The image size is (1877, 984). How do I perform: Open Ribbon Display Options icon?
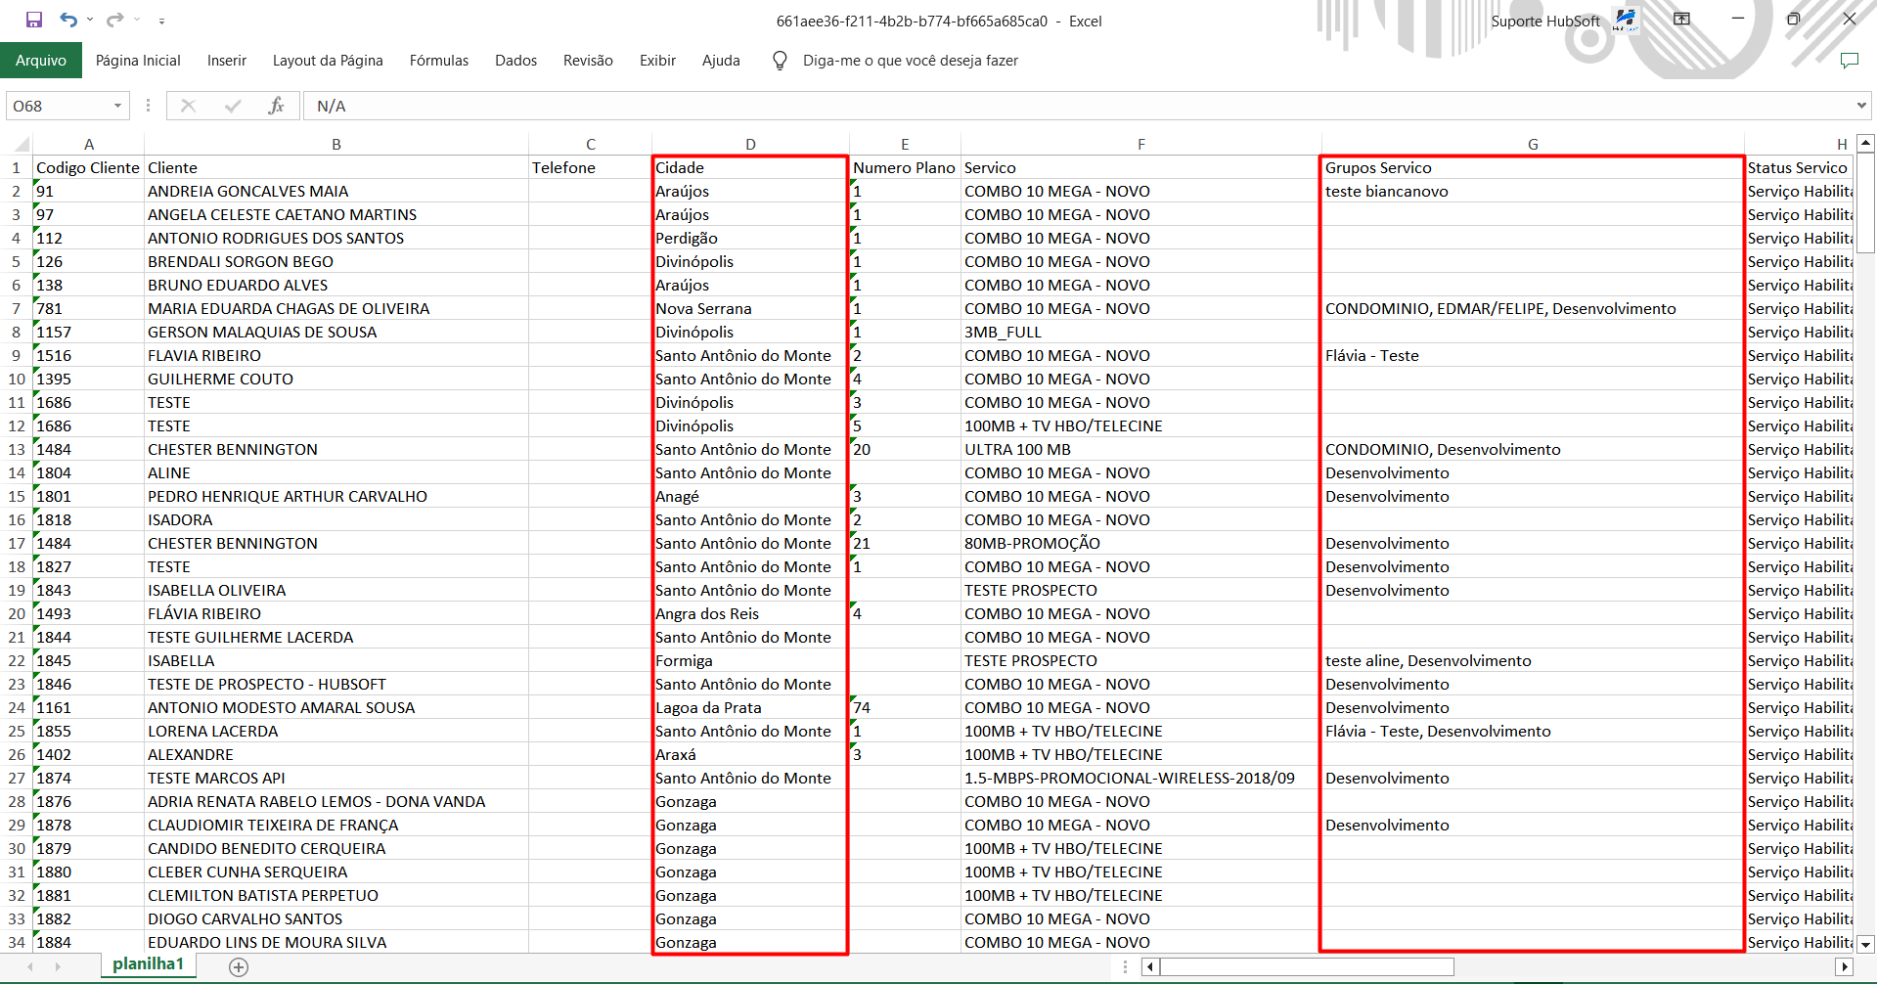[1681, 19]
